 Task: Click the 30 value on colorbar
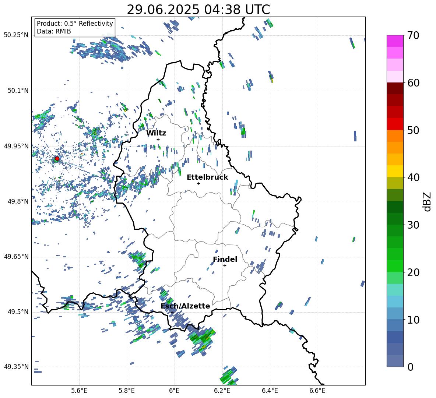413,225
